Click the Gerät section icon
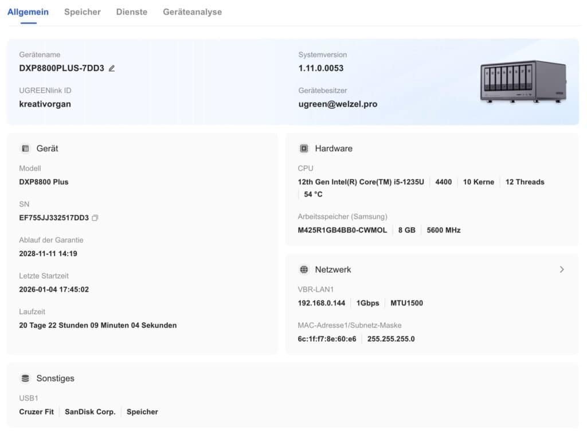The image size is (587, 435). (x=25, y=148)
